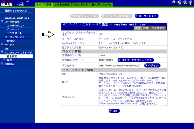Open メーリングリスト sidebar item

[15, 37]
